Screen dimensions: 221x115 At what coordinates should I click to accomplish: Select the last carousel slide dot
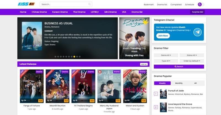pos(80,57)
